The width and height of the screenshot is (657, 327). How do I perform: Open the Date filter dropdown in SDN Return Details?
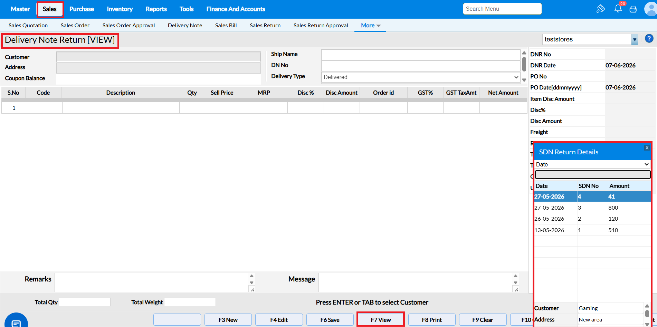pyautogui.click(x=592, y=164)
